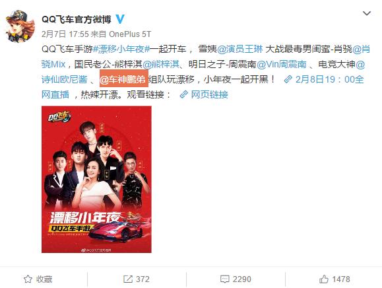Open the post options chevron menu
Image resolution: width=382 pixels, height=288 pixels.
[x=367, y=13]
